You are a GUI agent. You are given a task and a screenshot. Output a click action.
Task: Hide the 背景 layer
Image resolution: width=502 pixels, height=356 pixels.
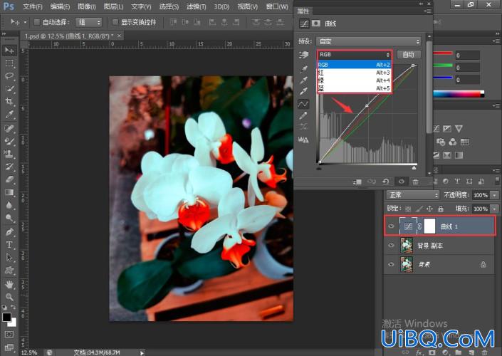click(391, 264)
